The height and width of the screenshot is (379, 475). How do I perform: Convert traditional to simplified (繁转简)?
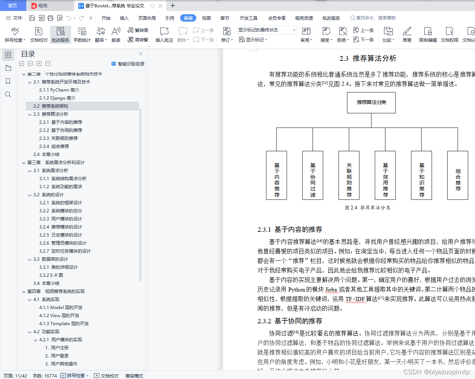click(138, 30)
